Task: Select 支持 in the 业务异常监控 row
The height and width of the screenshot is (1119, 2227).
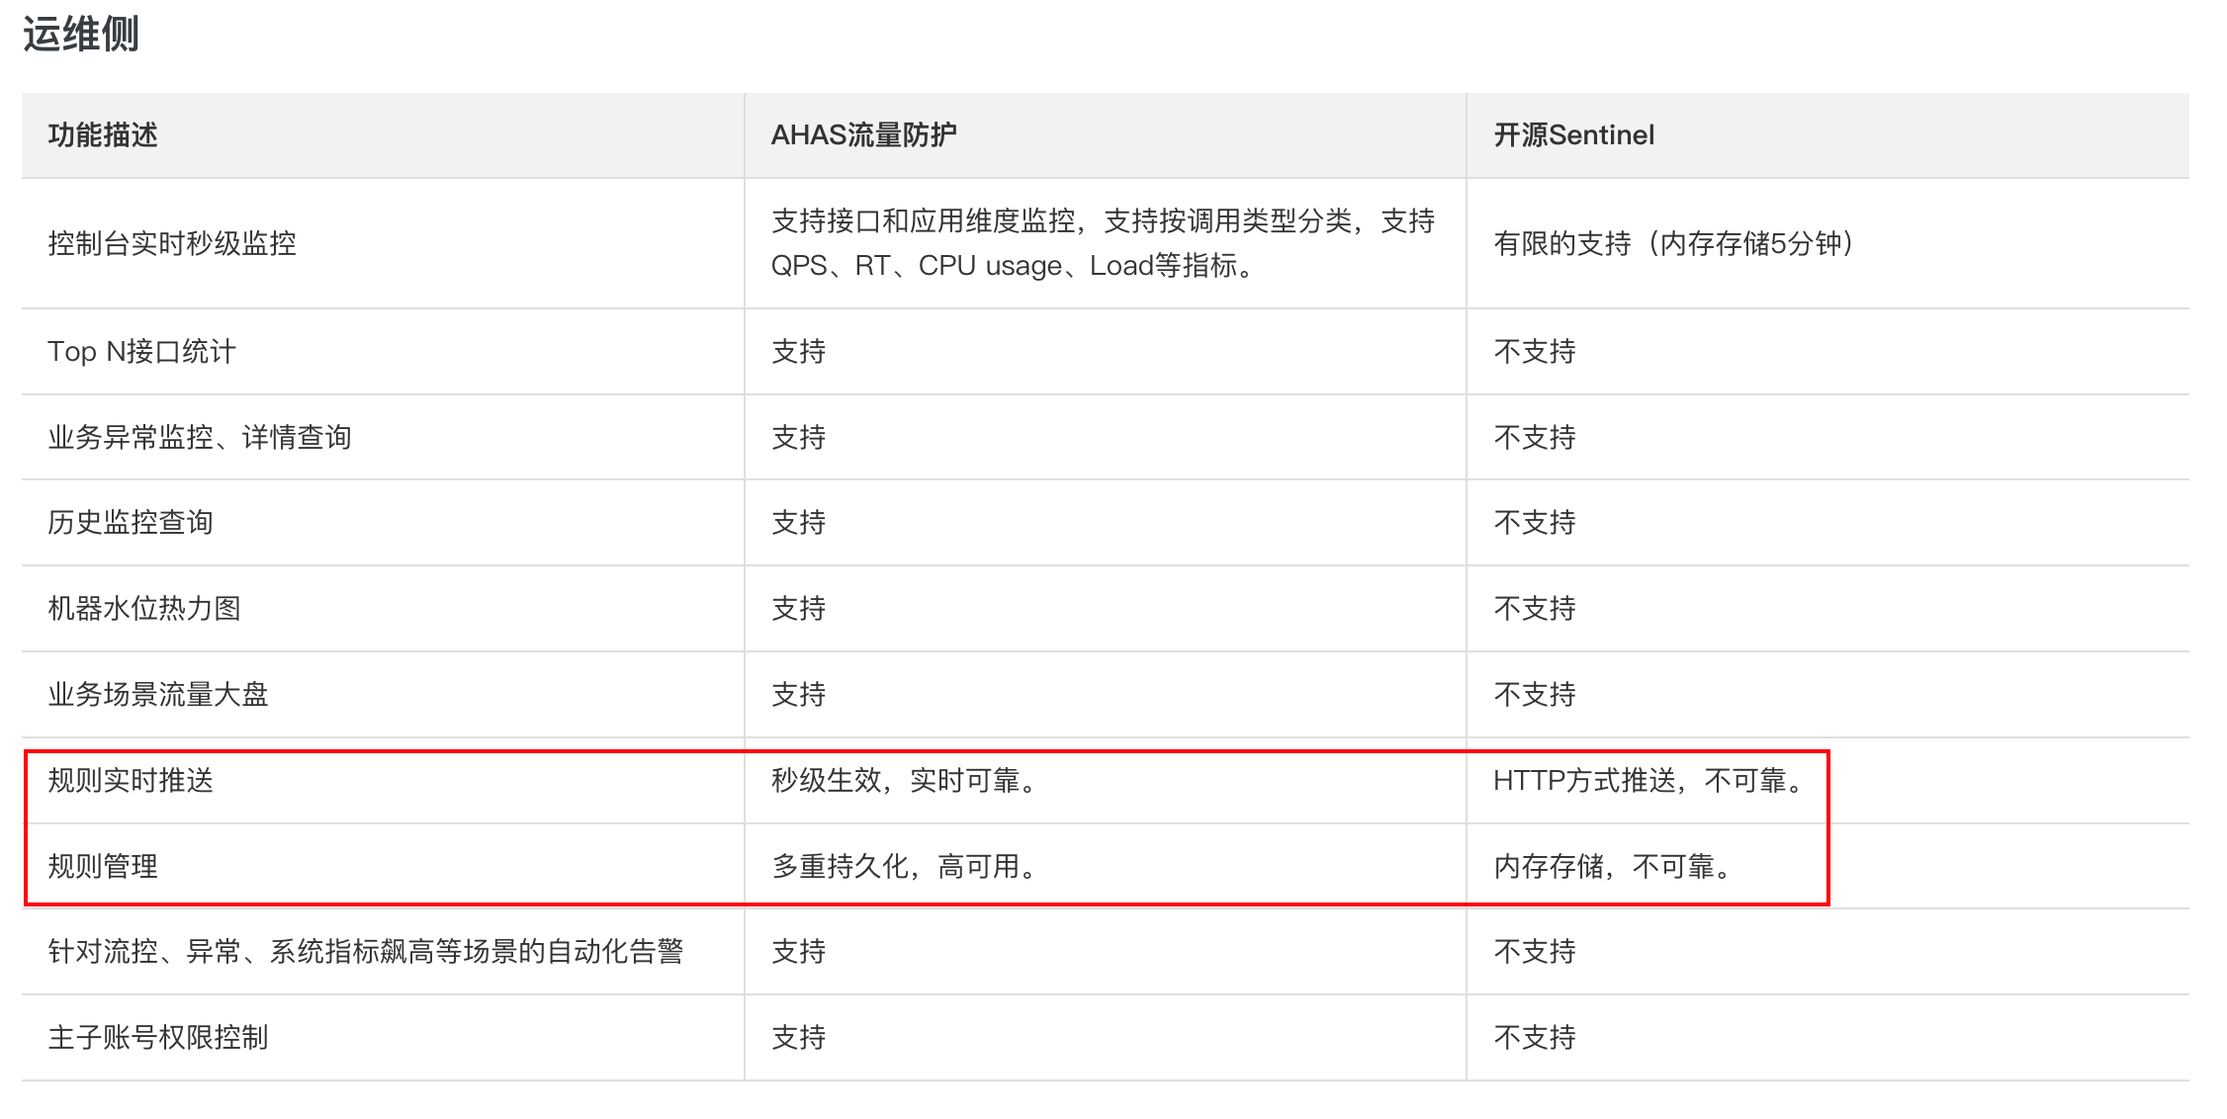Action: click(798, 437)
